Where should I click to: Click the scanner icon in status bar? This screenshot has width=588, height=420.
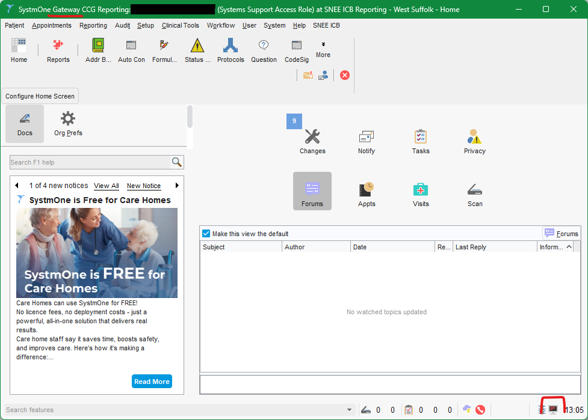(x=366, y=410)
